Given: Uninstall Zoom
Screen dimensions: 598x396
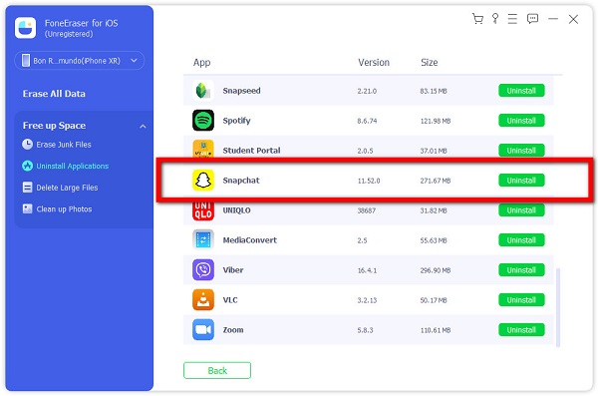Looking at the screenshot, I should pos(521,329).
